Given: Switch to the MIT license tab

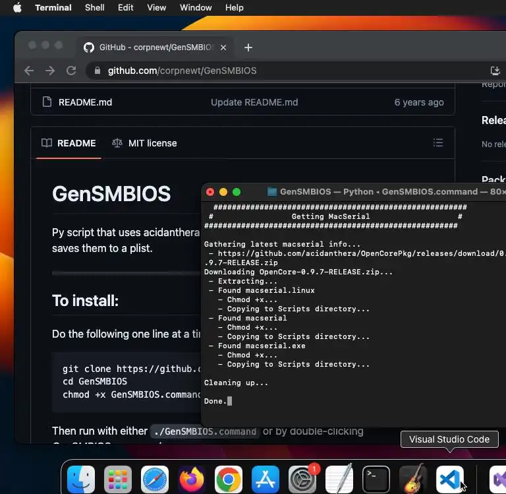Looking at the screenshot, I should pos(144,143).
